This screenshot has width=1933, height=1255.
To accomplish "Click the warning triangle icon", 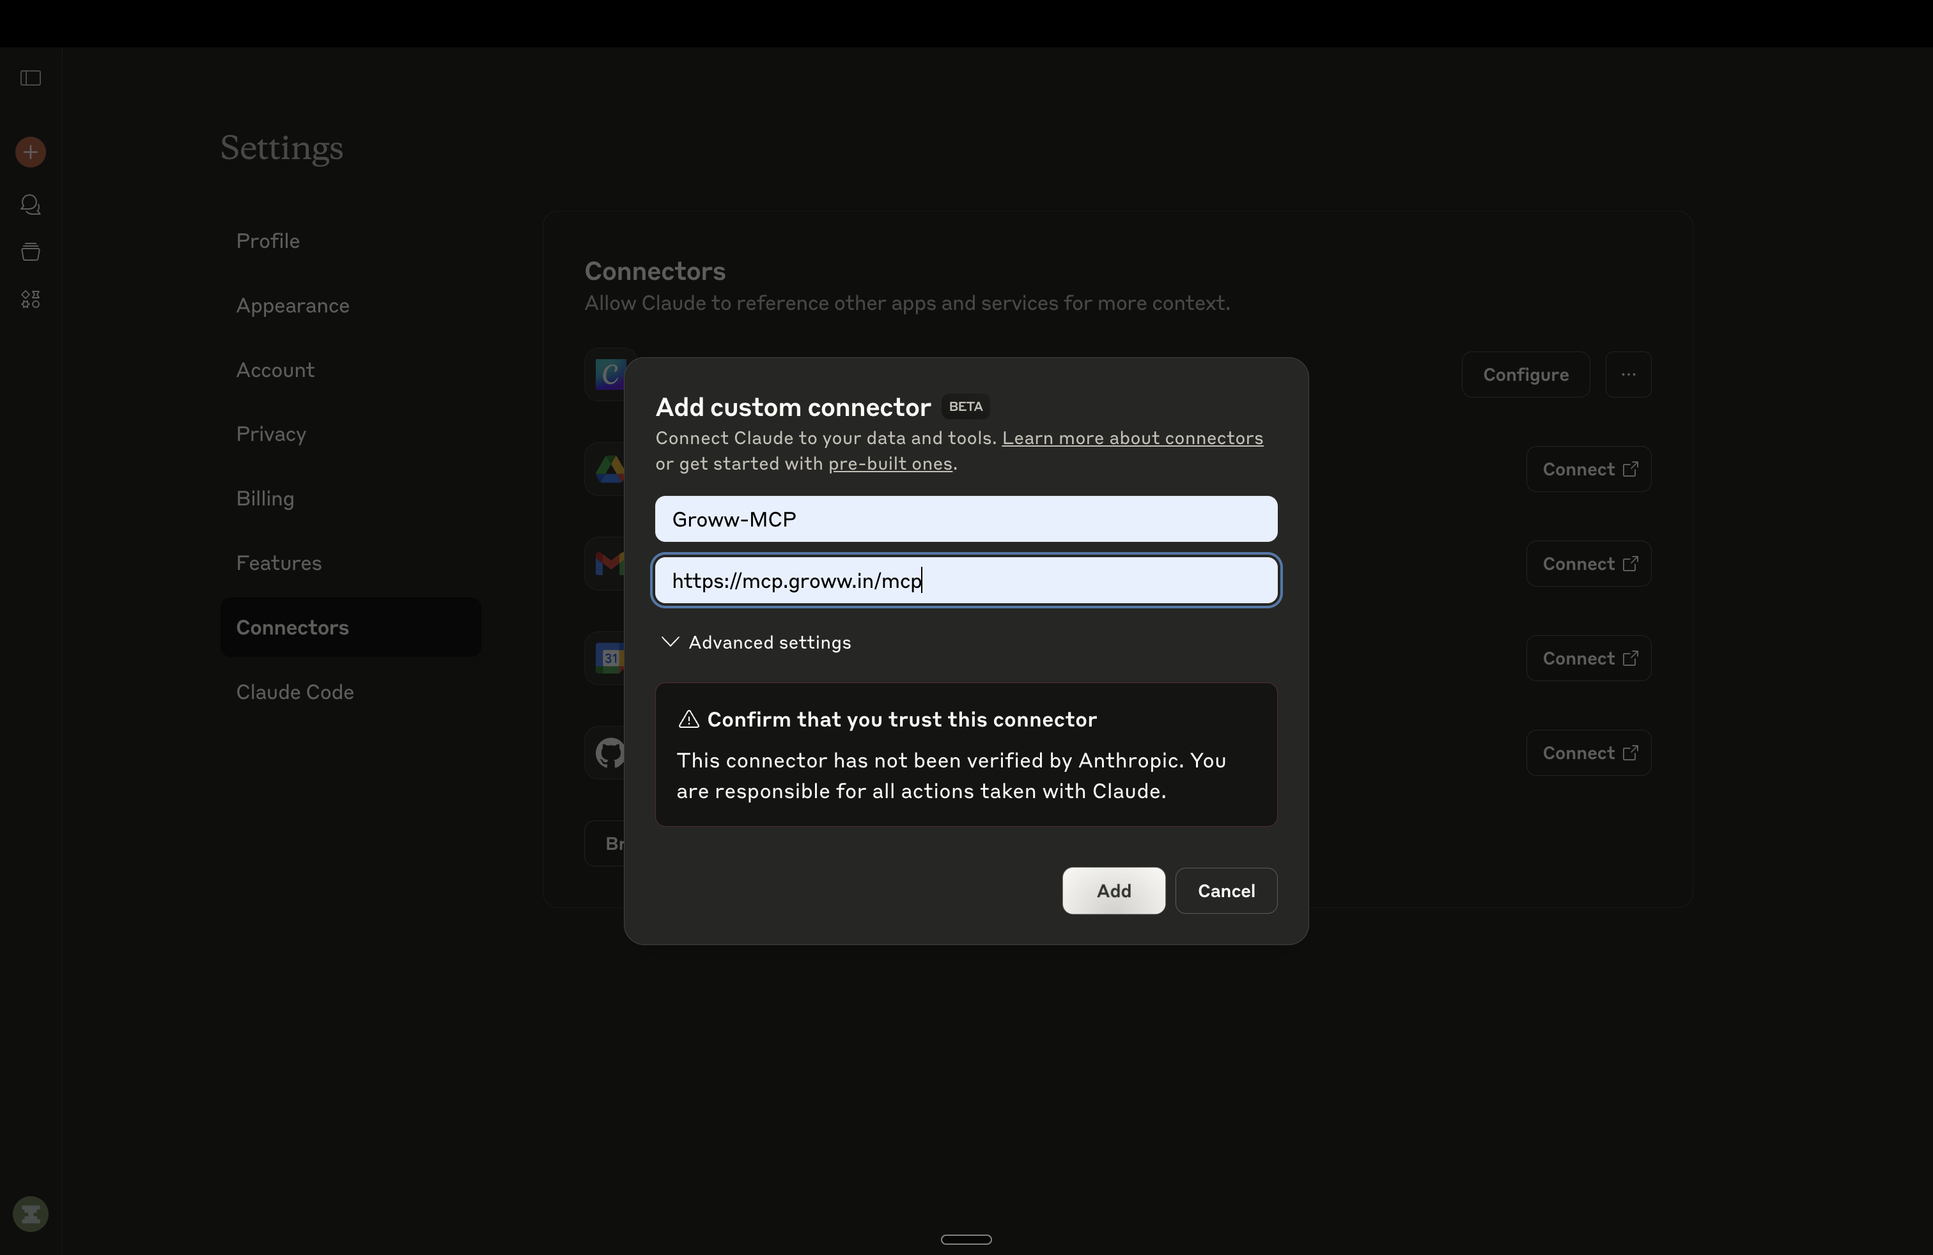I will click(x=688, y=720).
